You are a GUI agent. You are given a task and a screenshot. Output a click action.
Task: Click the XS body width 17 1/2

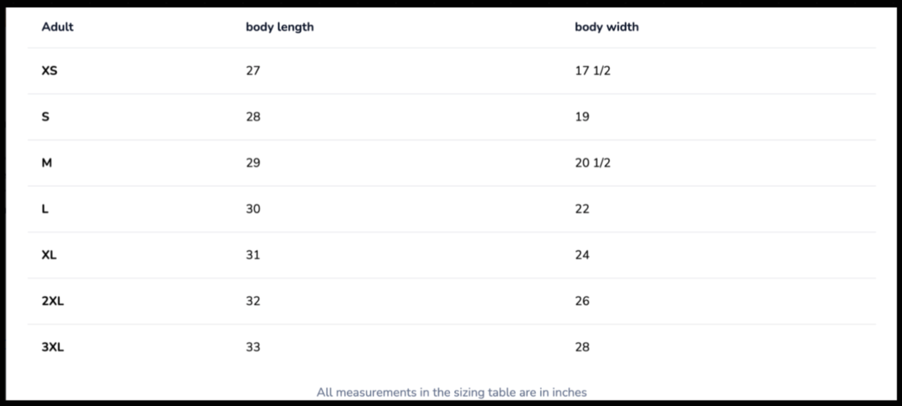(x=593, y=71)
